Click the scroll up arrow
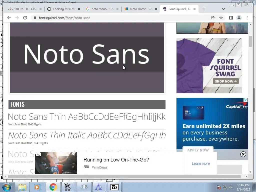Viewport: 256px width, 192px height. (x=250, y=25)
